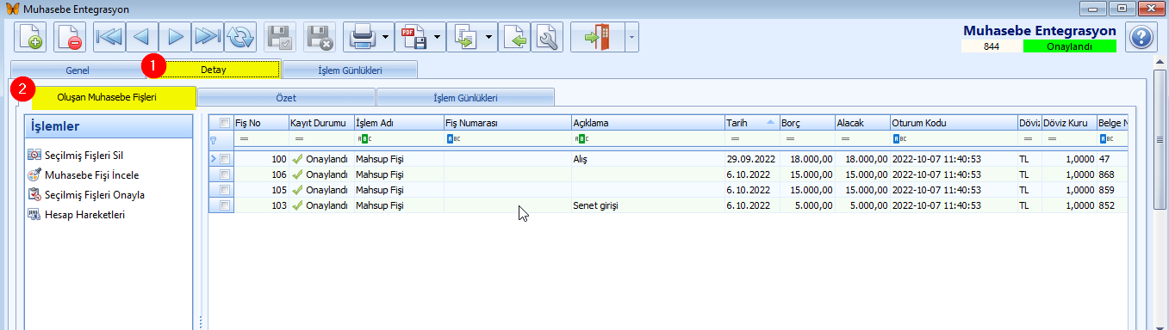Click the İşlem Adı filter field
The width and height of the screenshot is (1169, 330).
click(398, 138)
